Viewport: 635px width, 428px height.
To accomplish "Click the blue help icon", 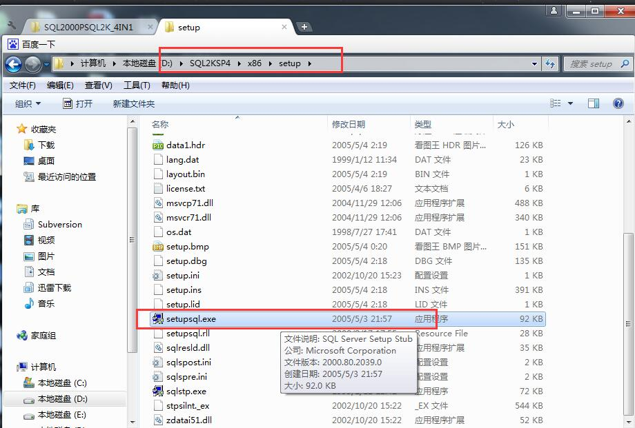I will coord(618,103).
